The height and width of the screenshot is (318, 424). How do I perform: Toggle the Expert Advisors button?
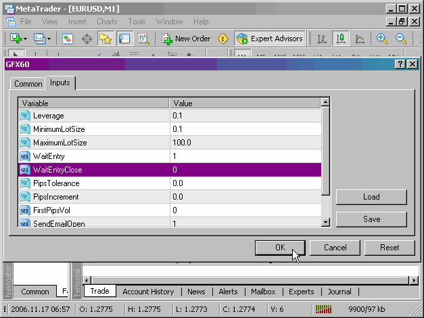click(x=270, y=39)
